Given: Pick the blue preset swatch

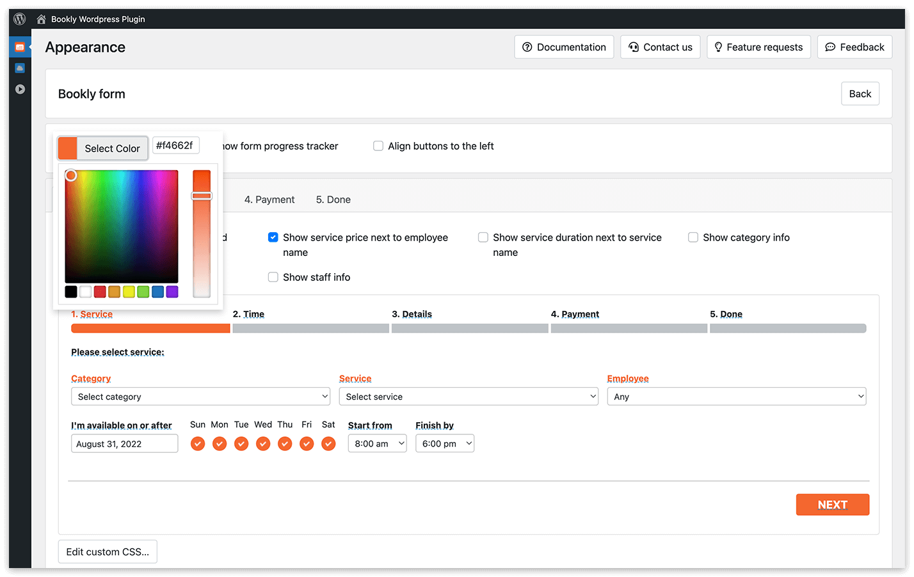Looking at the screenshot, I should click(x=157, y=292).
